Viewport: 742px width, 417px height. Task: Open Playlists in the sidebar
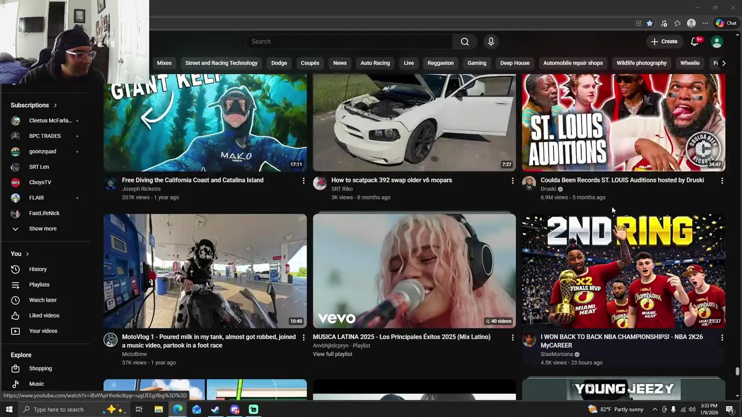coord(45,284)
